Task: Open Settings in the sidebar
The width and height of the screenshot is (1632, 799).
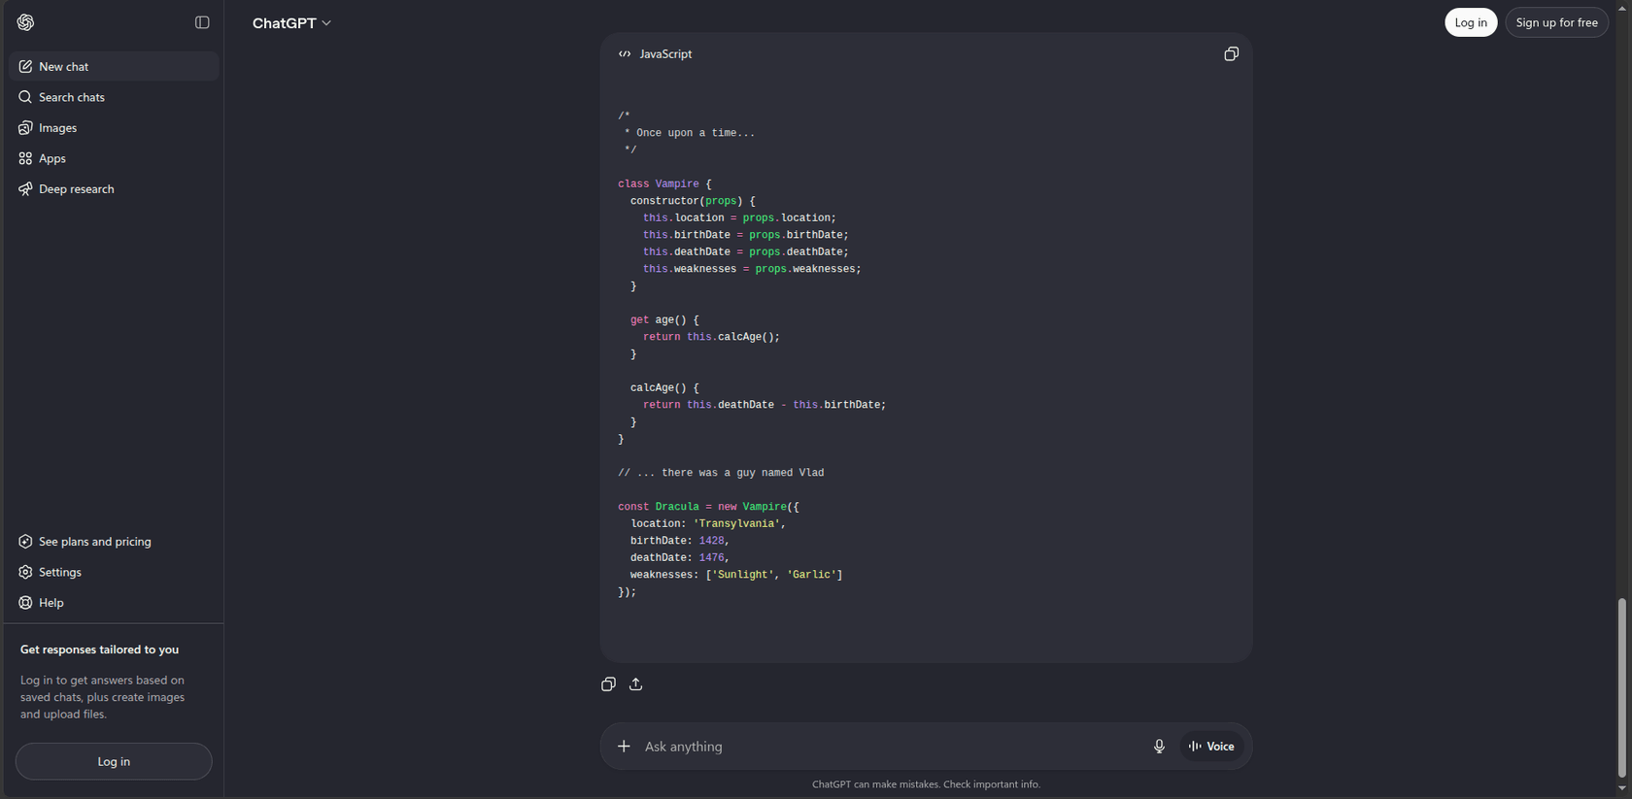Action: (x=114, y=572)
